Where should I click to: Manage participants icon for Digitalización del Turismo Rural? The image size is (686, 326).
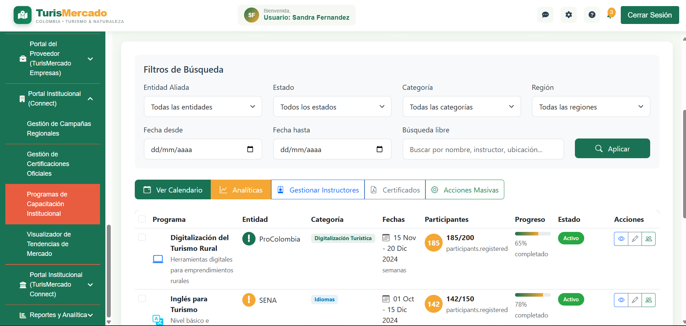[x=649, y=239]
